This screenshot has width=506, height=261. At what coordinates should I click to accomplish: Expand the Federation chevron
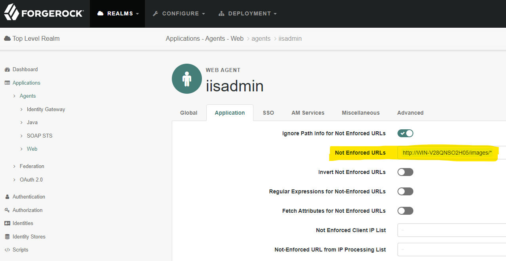click(15, 166)
